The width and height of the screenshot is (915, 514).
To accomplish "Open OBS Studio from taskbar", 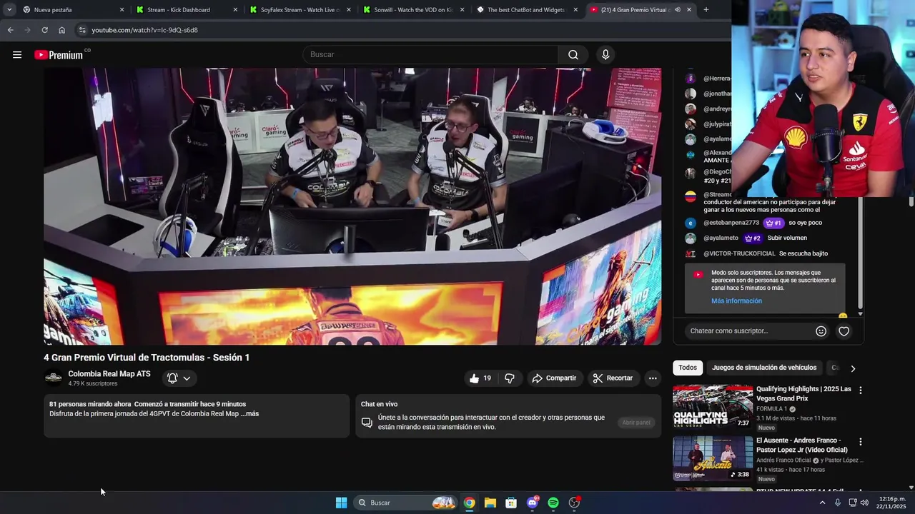I will coord(574,503).
